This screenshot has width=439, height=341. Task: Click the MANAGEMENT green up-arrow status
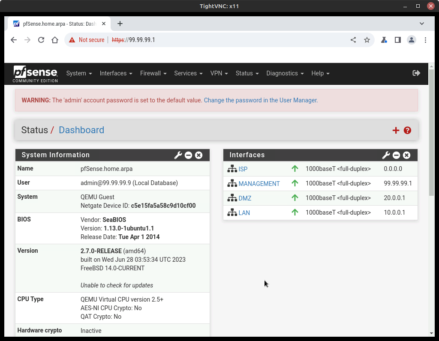tap(295, 183)
